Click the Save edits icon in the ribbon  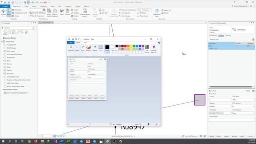point(62,12)
